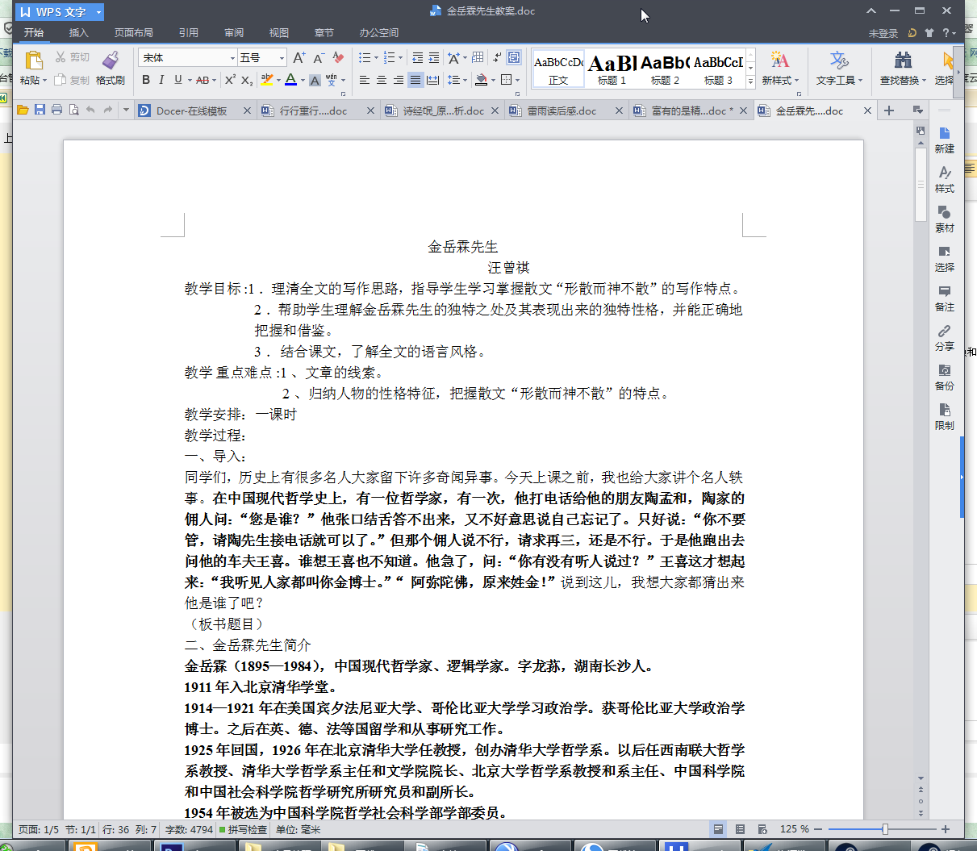Open the 审阅 ribbon tab
Image resolution: width=977 pixels, height=851 pixels.
pos(234,33)
